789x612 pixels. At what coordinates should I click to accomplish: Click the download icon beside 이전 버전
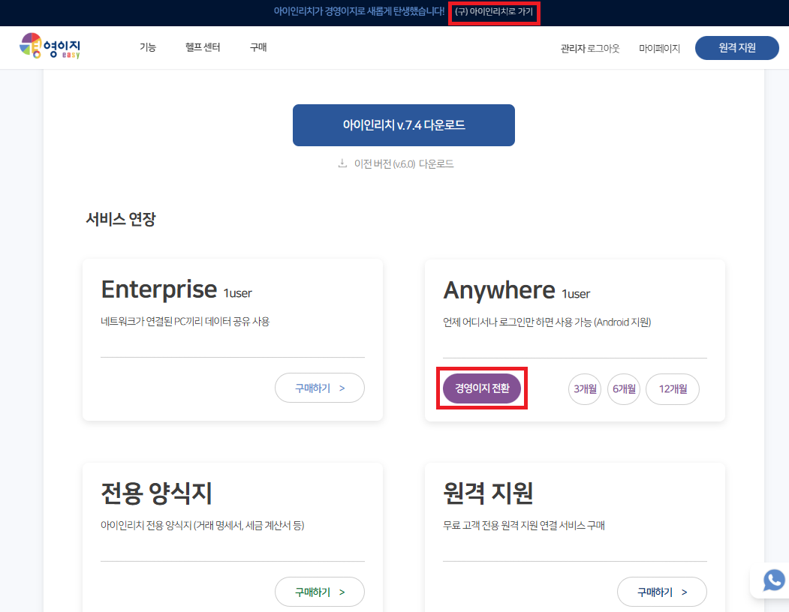(342, 163)
